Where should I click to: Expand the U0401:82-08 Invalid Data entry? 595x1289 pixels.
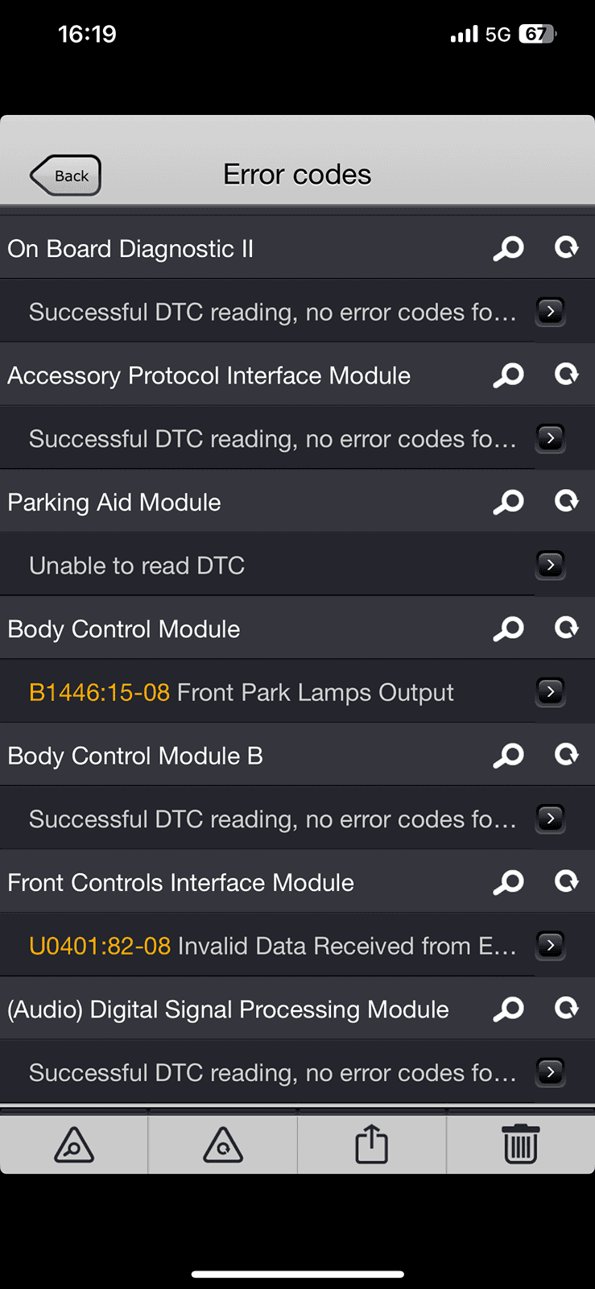point(551,945)
